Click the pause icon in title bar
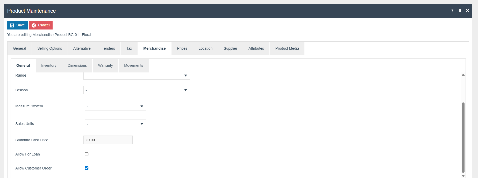 pos(460,11)
